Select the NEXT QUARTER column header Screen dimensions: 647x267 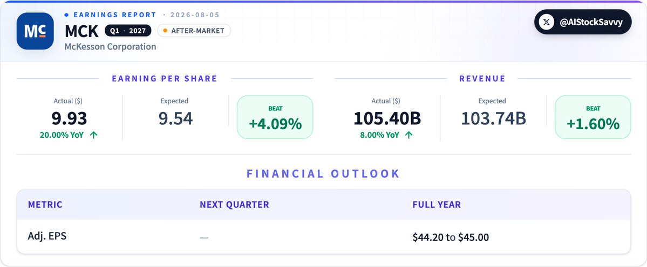click(x=234, y=205)
